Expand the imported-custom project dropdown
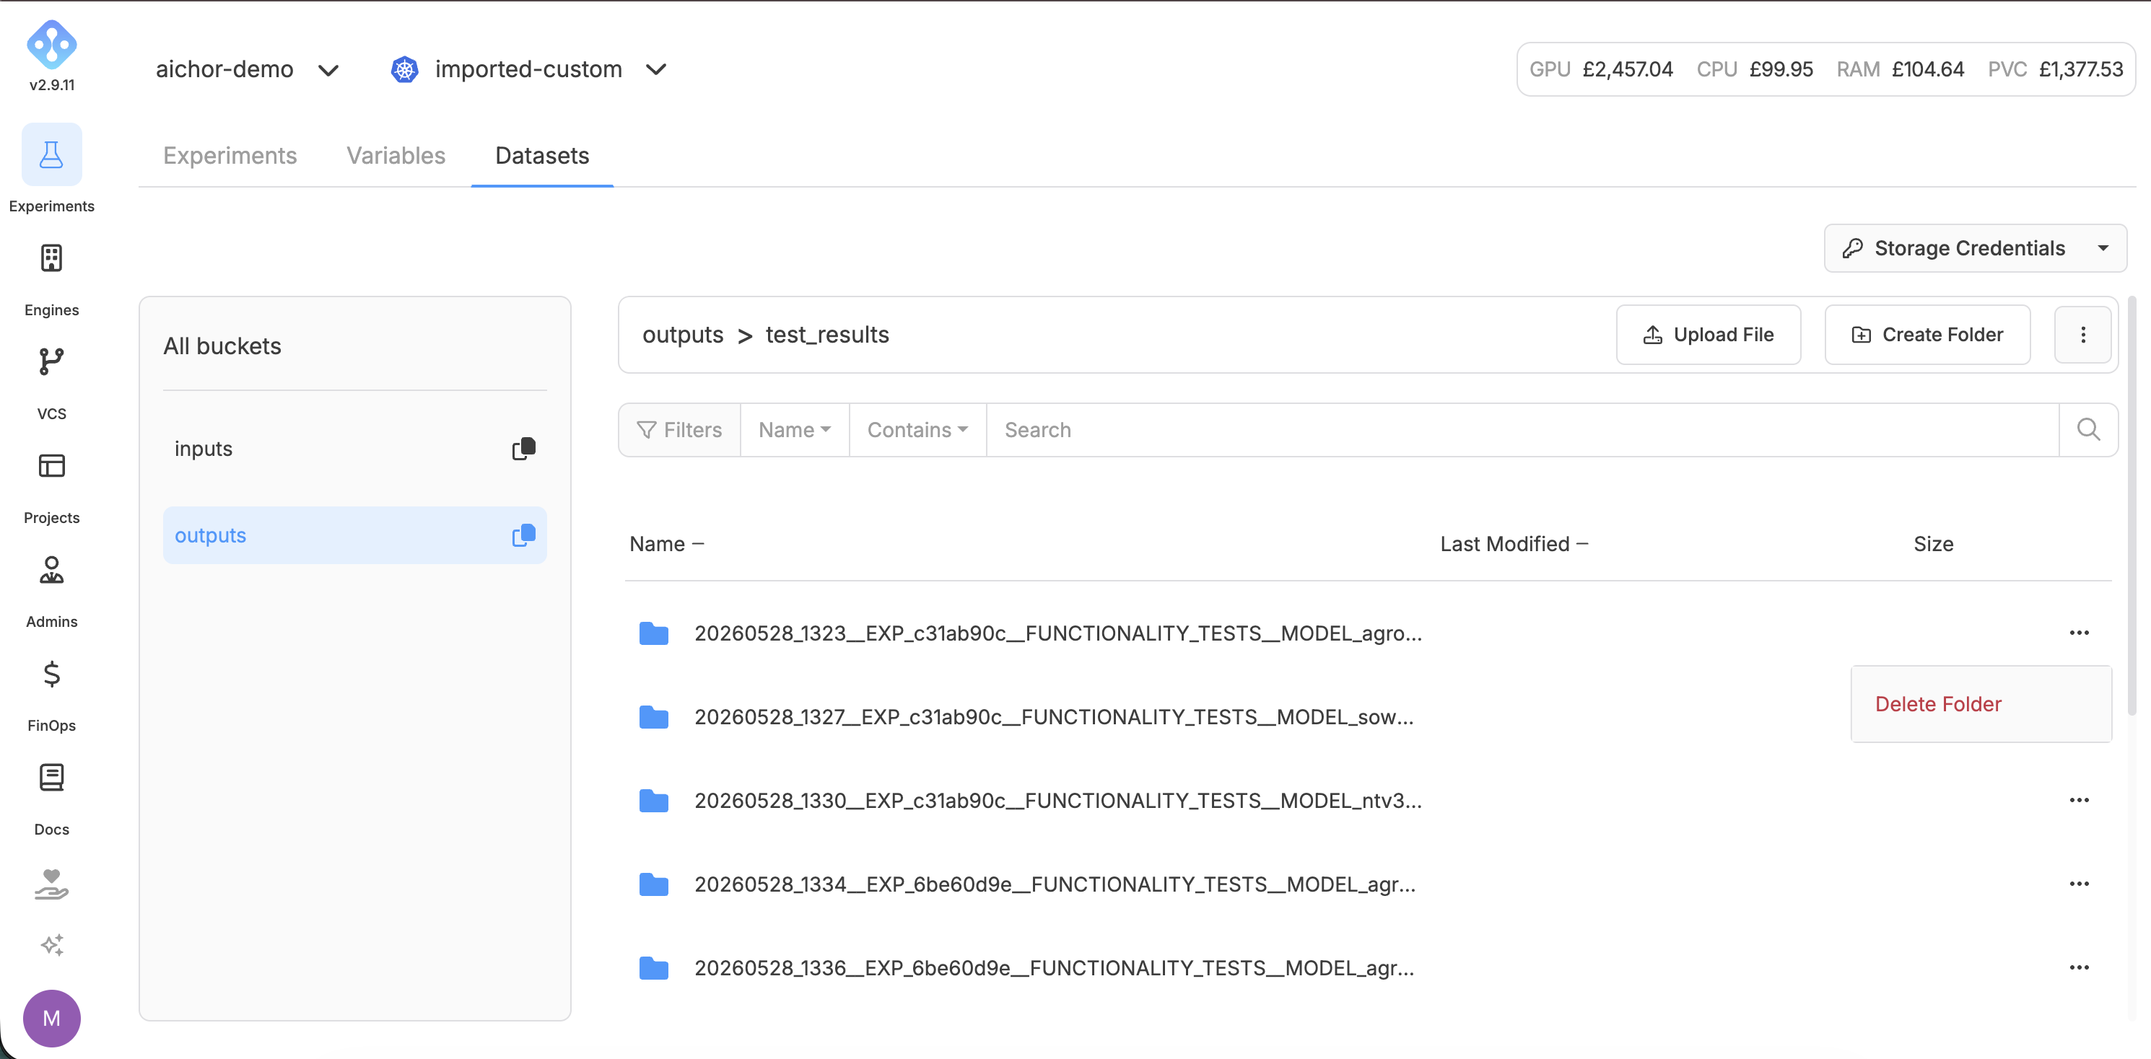2151x1059 pixels. tap(656, 69)
